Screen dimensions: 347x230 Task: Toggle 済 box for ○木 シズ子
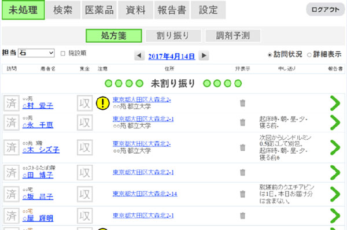point(12,147)
